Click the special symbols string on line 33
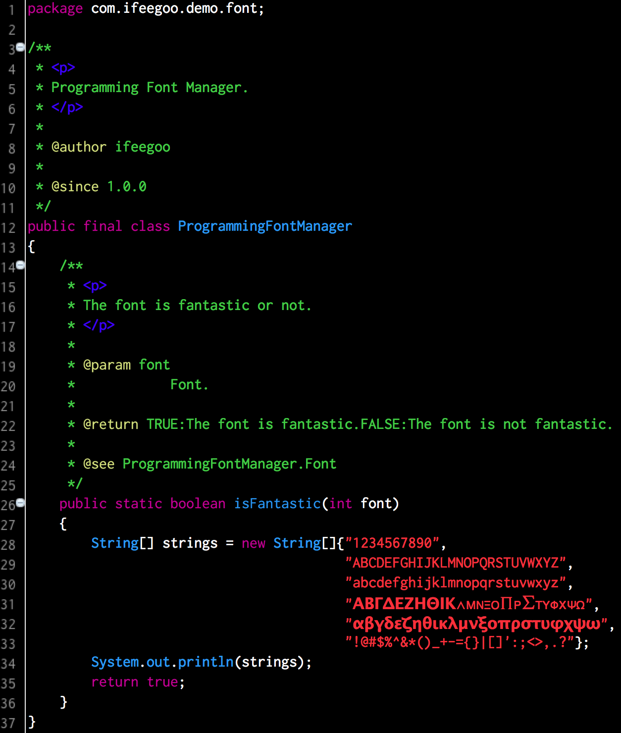Image resolution: width=621 pixels, height=733 pixels. (x=460, y=642)
